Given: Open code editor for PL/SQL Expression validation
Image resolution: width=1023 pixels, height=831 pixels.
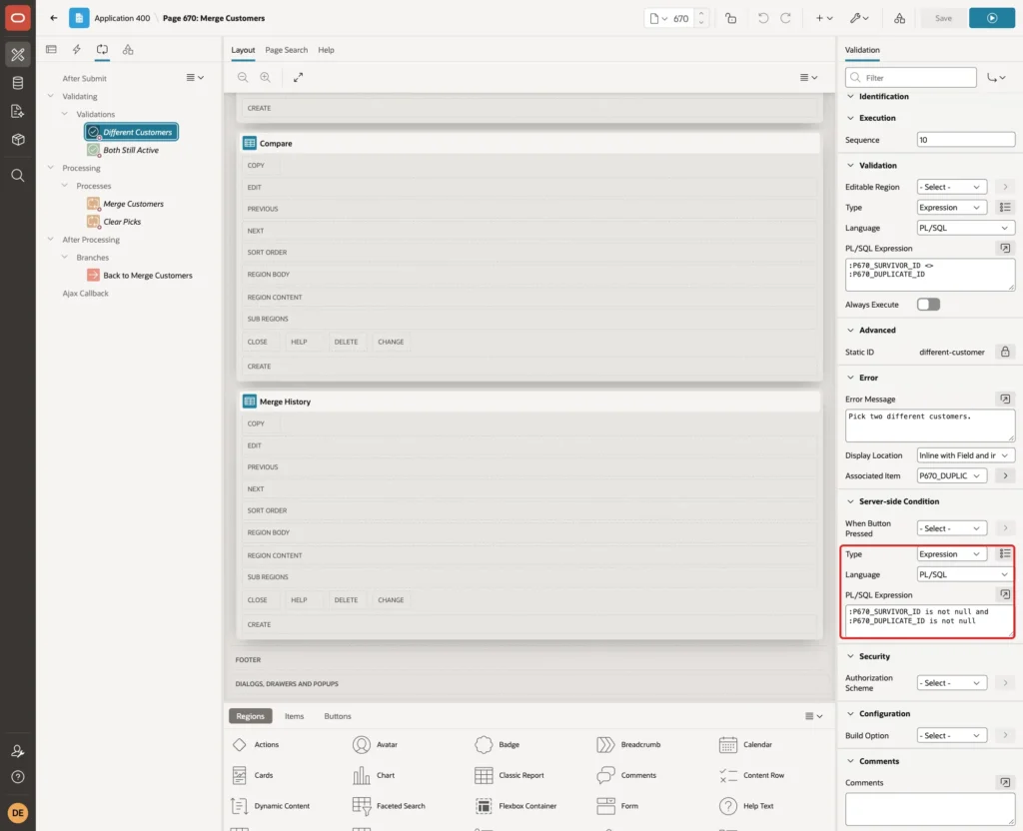Looking at the screenshot, I should [1005, 248].
